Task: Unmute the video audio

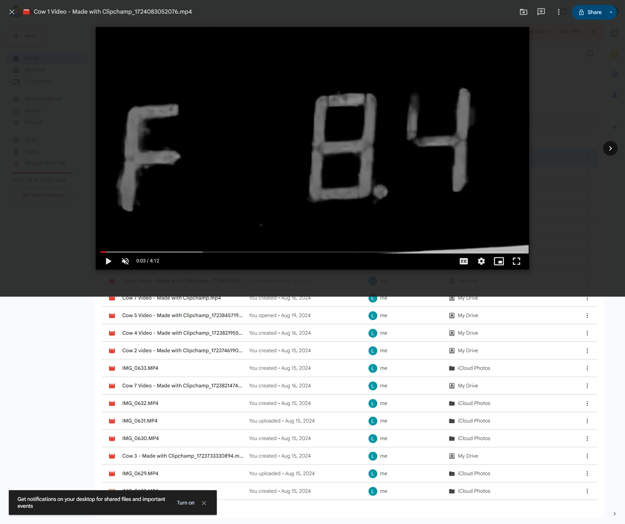Action: click(125, 261)
